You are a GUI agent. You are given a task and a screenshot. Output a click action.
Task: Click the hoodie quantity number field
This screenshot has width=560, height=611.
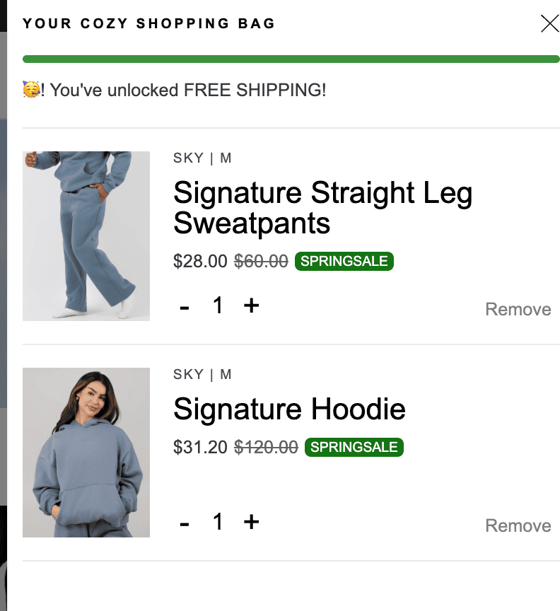(218, 522)
